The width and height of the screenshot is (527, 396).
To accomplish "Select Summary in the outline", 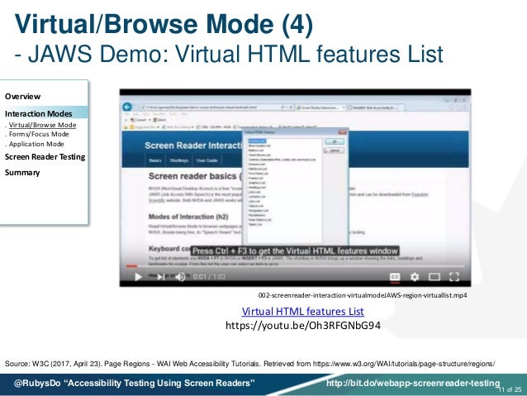I will pyautogui.click(x=22, y=173).
